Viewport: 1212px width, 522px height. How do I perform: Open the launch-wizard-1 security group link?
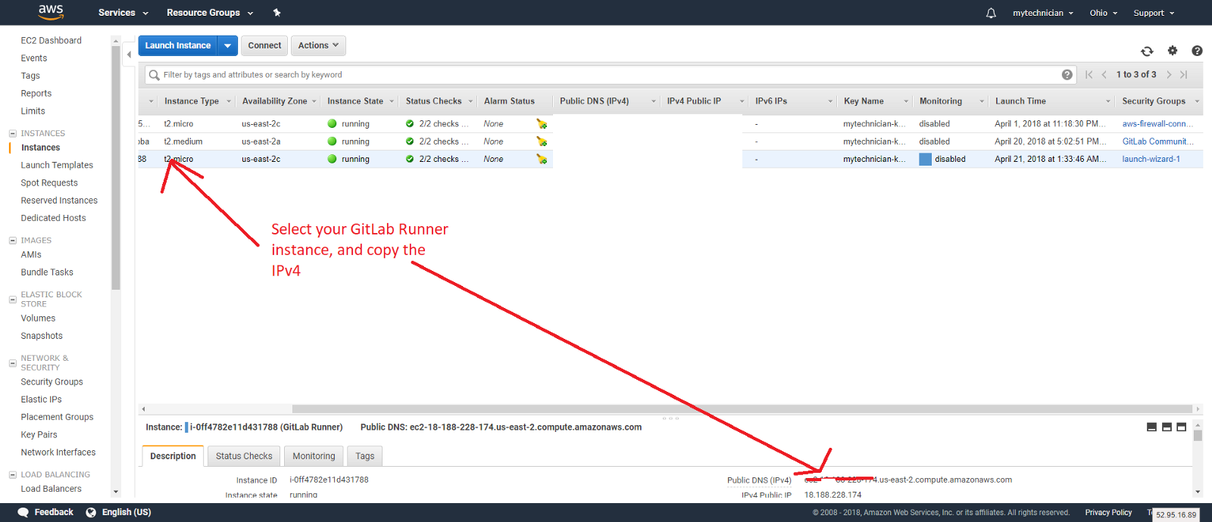[1151, 159]
